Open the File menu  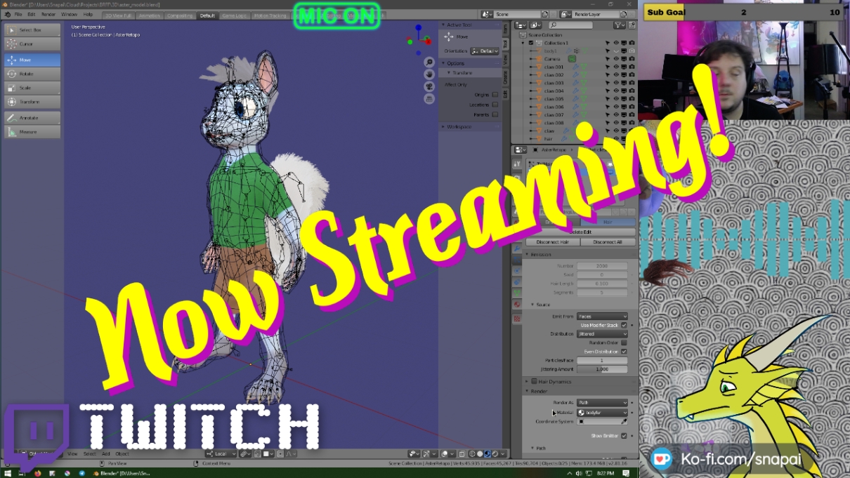tap(18, 14)
